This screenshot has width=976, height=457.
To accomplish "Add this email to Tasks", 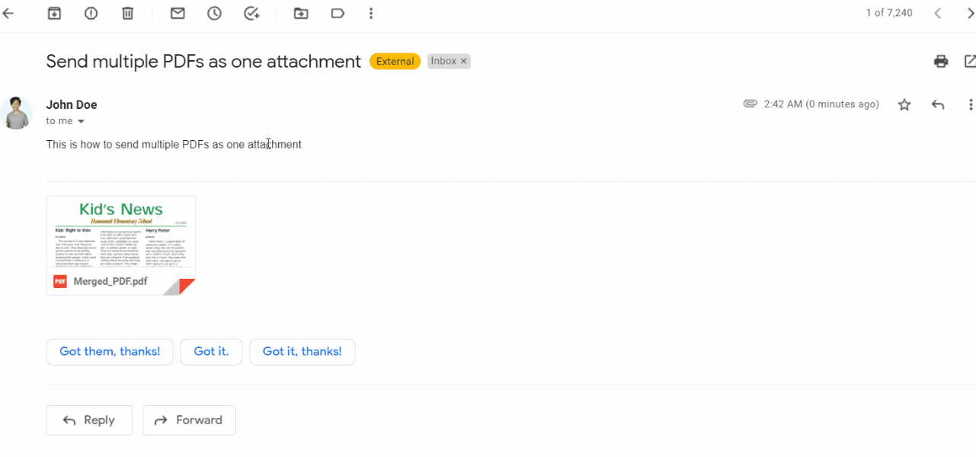I will point(251,13).
